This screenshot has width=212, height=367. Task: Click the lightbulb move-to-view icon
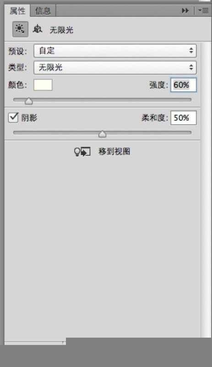[82, 152]
